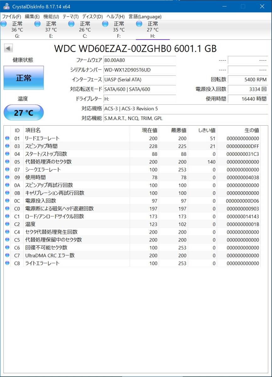Click status orb for ライトエラーレート row
The image size is (272, 377).
pyautogui.click(x=7, y=263)
